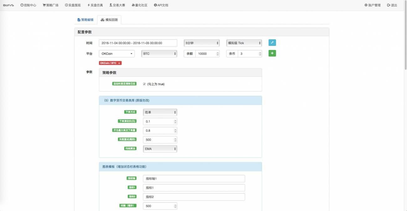Image resolution: width=407 pixels, height=211 pixels.
Task: Open 账户管理 settings menu
Action: pos(372,5)
